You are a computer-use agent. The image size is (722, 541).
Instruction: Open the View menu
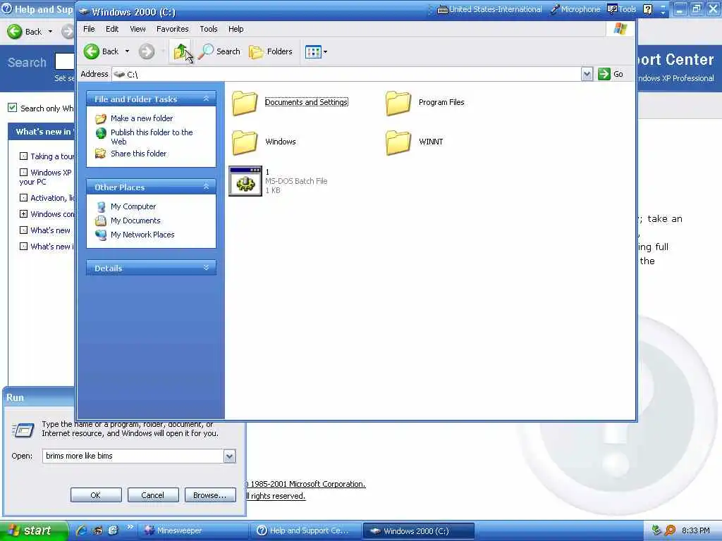point(137,29)
